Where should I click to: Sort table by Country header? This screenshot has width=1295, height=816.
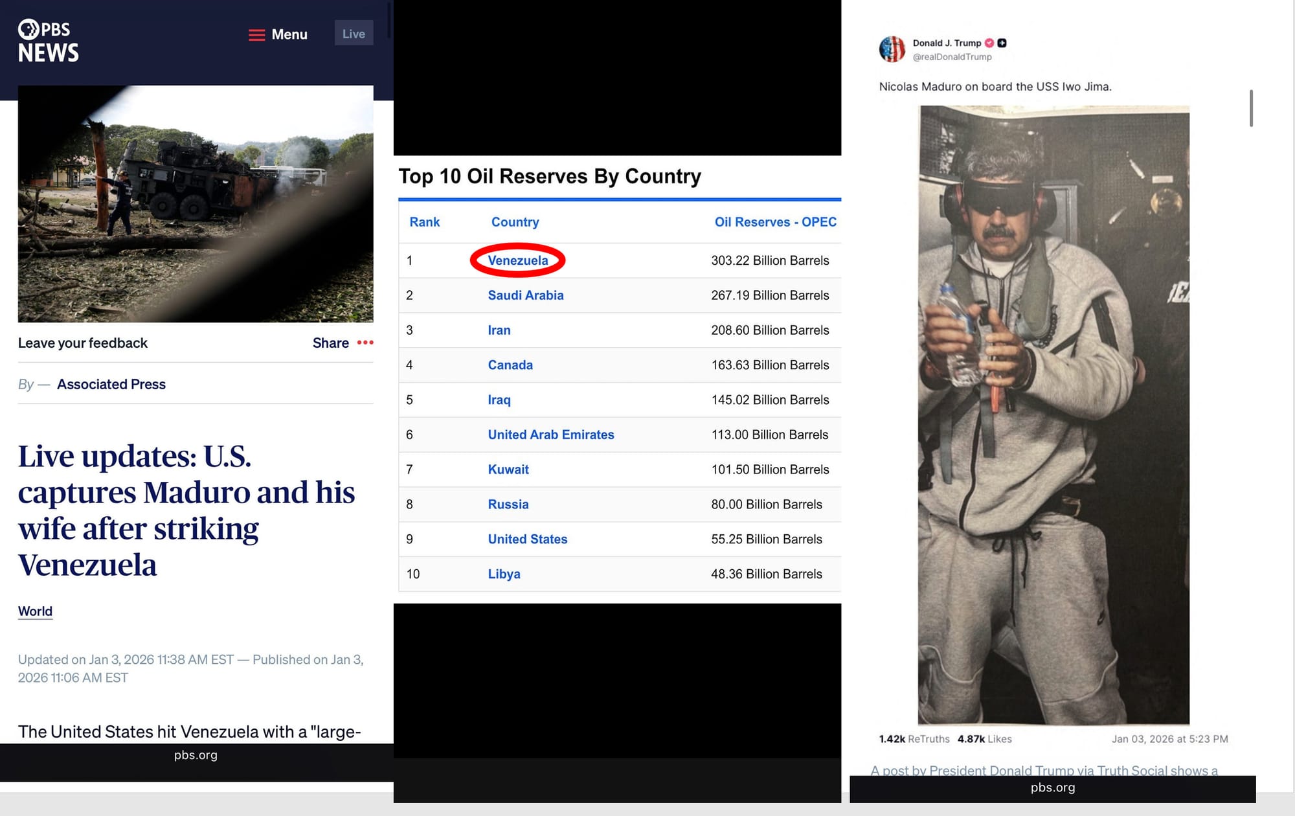click(x=515, y=222)
